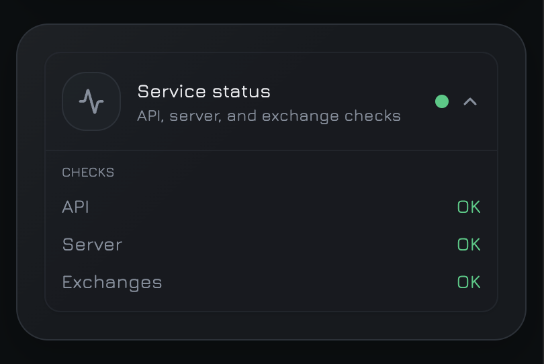Click the green status indicator dot

point(442,101)
